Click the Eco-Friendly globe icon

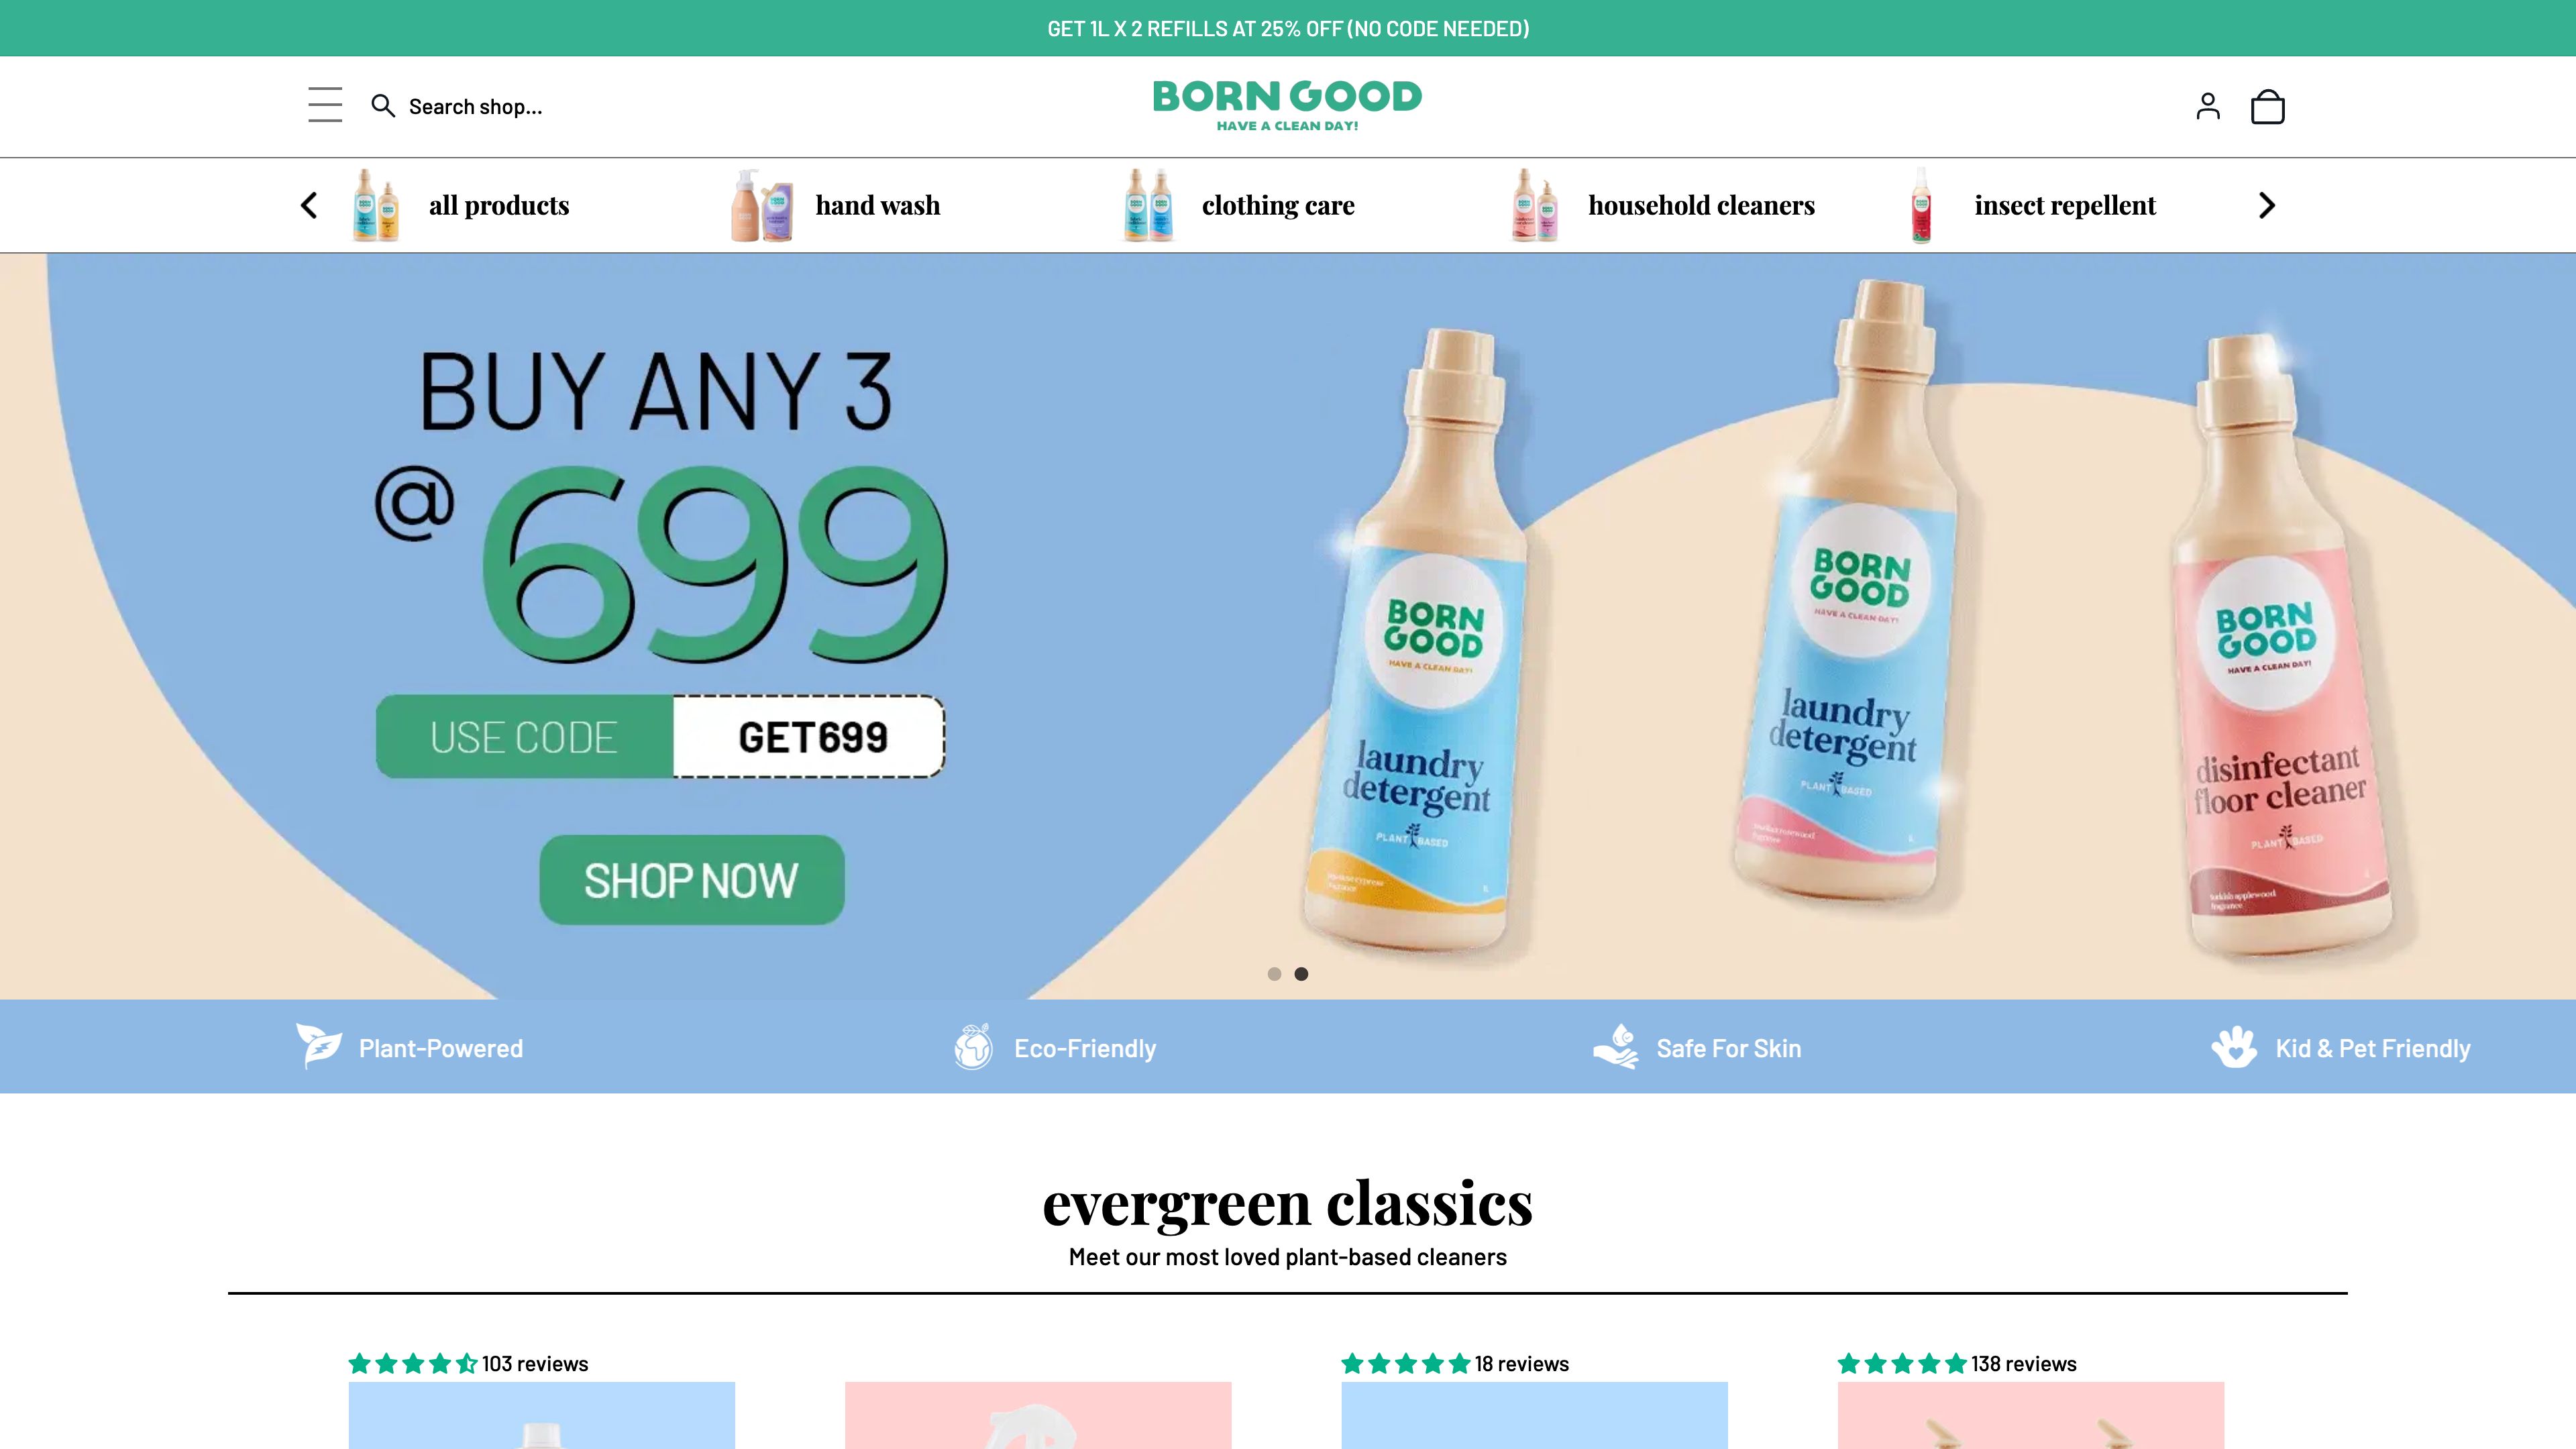click(x=973, y=1046)
